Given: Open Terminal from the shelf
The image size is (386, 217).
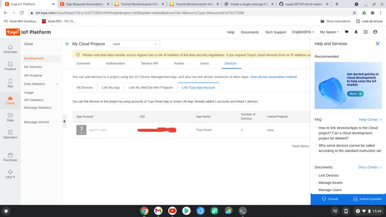Looking at the screenshot, I should click(x=242, y=211).
